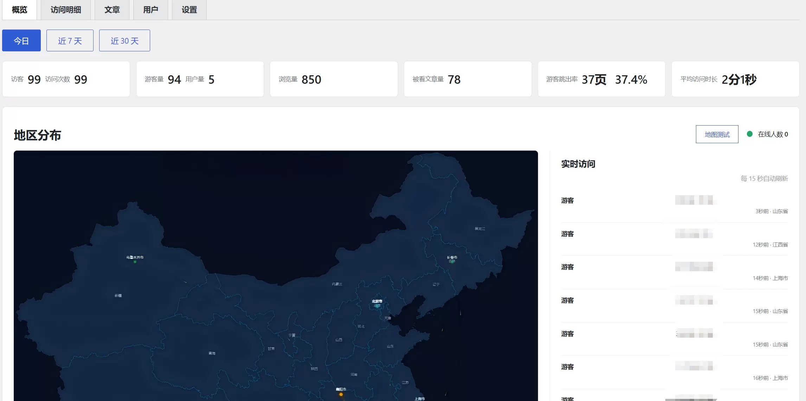Click the orange Xiangyang marker on map
The width and height of the screenshot is (806, 401).
341,394
